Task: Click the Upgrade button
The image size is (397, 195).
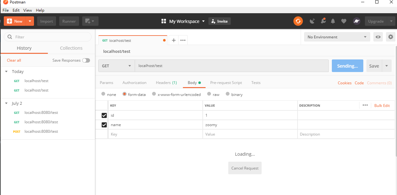Action: pos(376,21)
